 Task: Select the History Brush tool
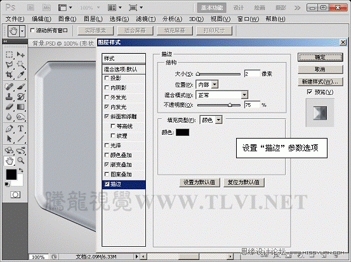pos(21,96)
